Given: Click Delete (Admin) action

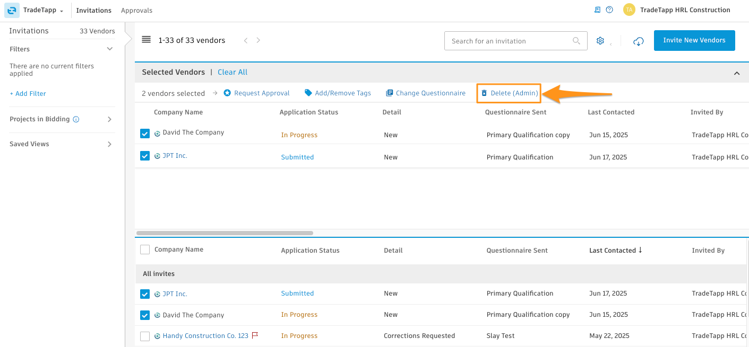Looking at the screenshot, I should click(510, 93).
